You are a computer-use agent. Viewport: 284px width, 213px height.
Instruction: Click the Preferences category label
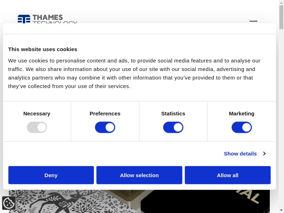pos(105,114)
